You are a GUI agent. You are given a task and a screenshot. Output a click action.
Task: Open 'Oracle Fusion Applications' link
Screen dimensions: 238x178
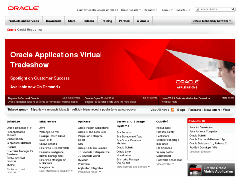(x=93, y=128)
